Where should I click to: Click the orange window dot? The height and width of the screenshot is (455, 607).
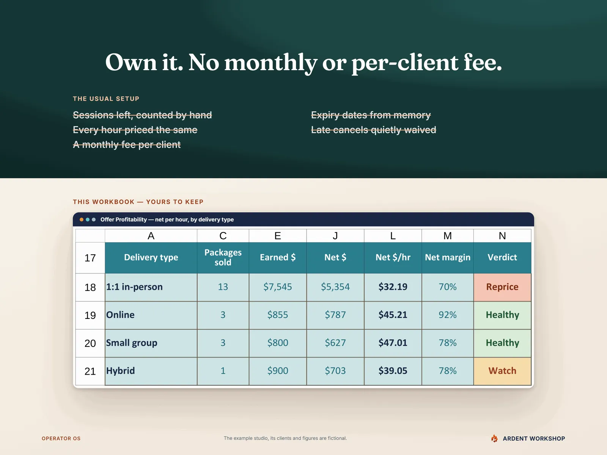point(82,220)
